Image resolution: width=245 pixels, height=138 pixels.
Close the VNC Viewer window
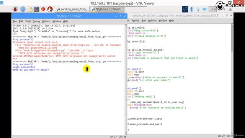239,2
